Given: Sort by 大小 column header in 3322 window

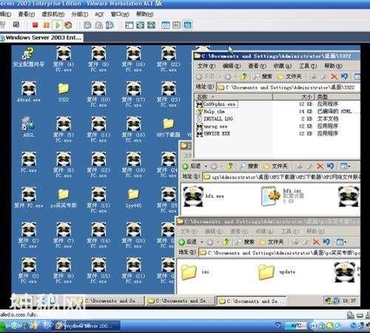Looking at the screenshot, I should [294, 97].
